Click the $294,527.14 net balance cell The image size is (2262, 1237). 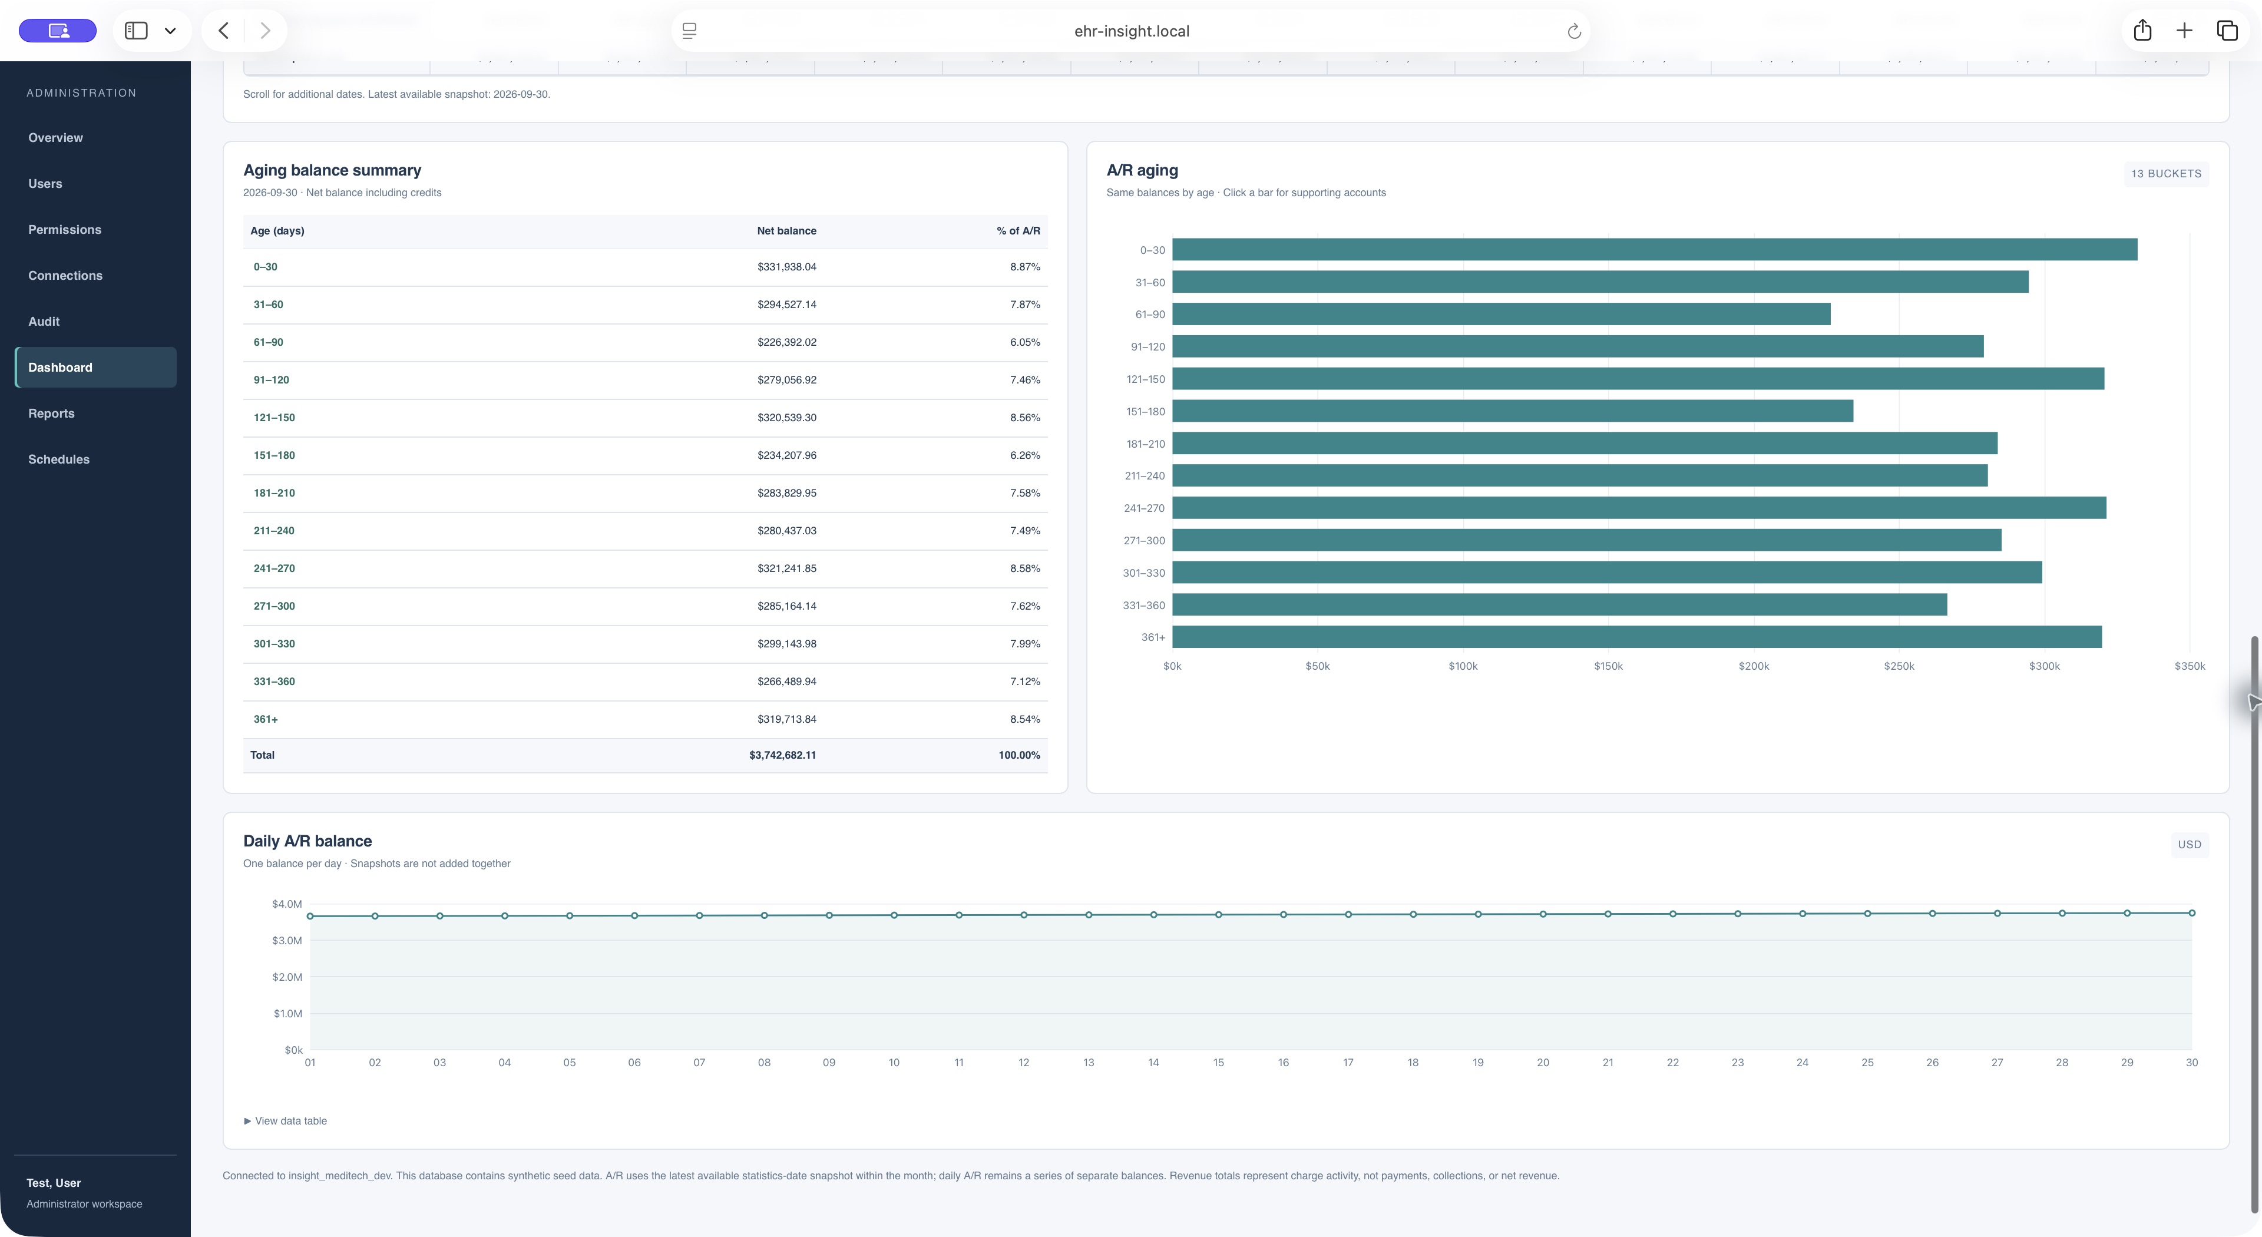pyautogui.click(x=787, y=305)
